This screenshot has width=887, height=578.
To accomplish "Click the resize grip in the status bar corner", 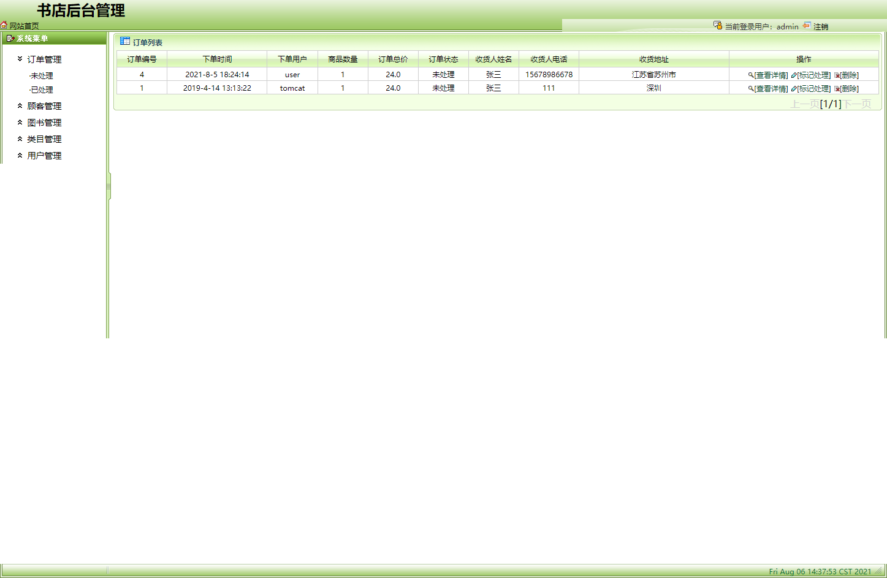I will [878, 571].
